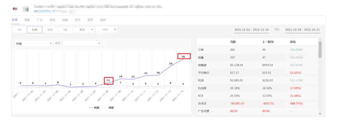This screenshot has width=345, height=129.
Task: Select the 1月 time range button
Action: coord(65,30)
